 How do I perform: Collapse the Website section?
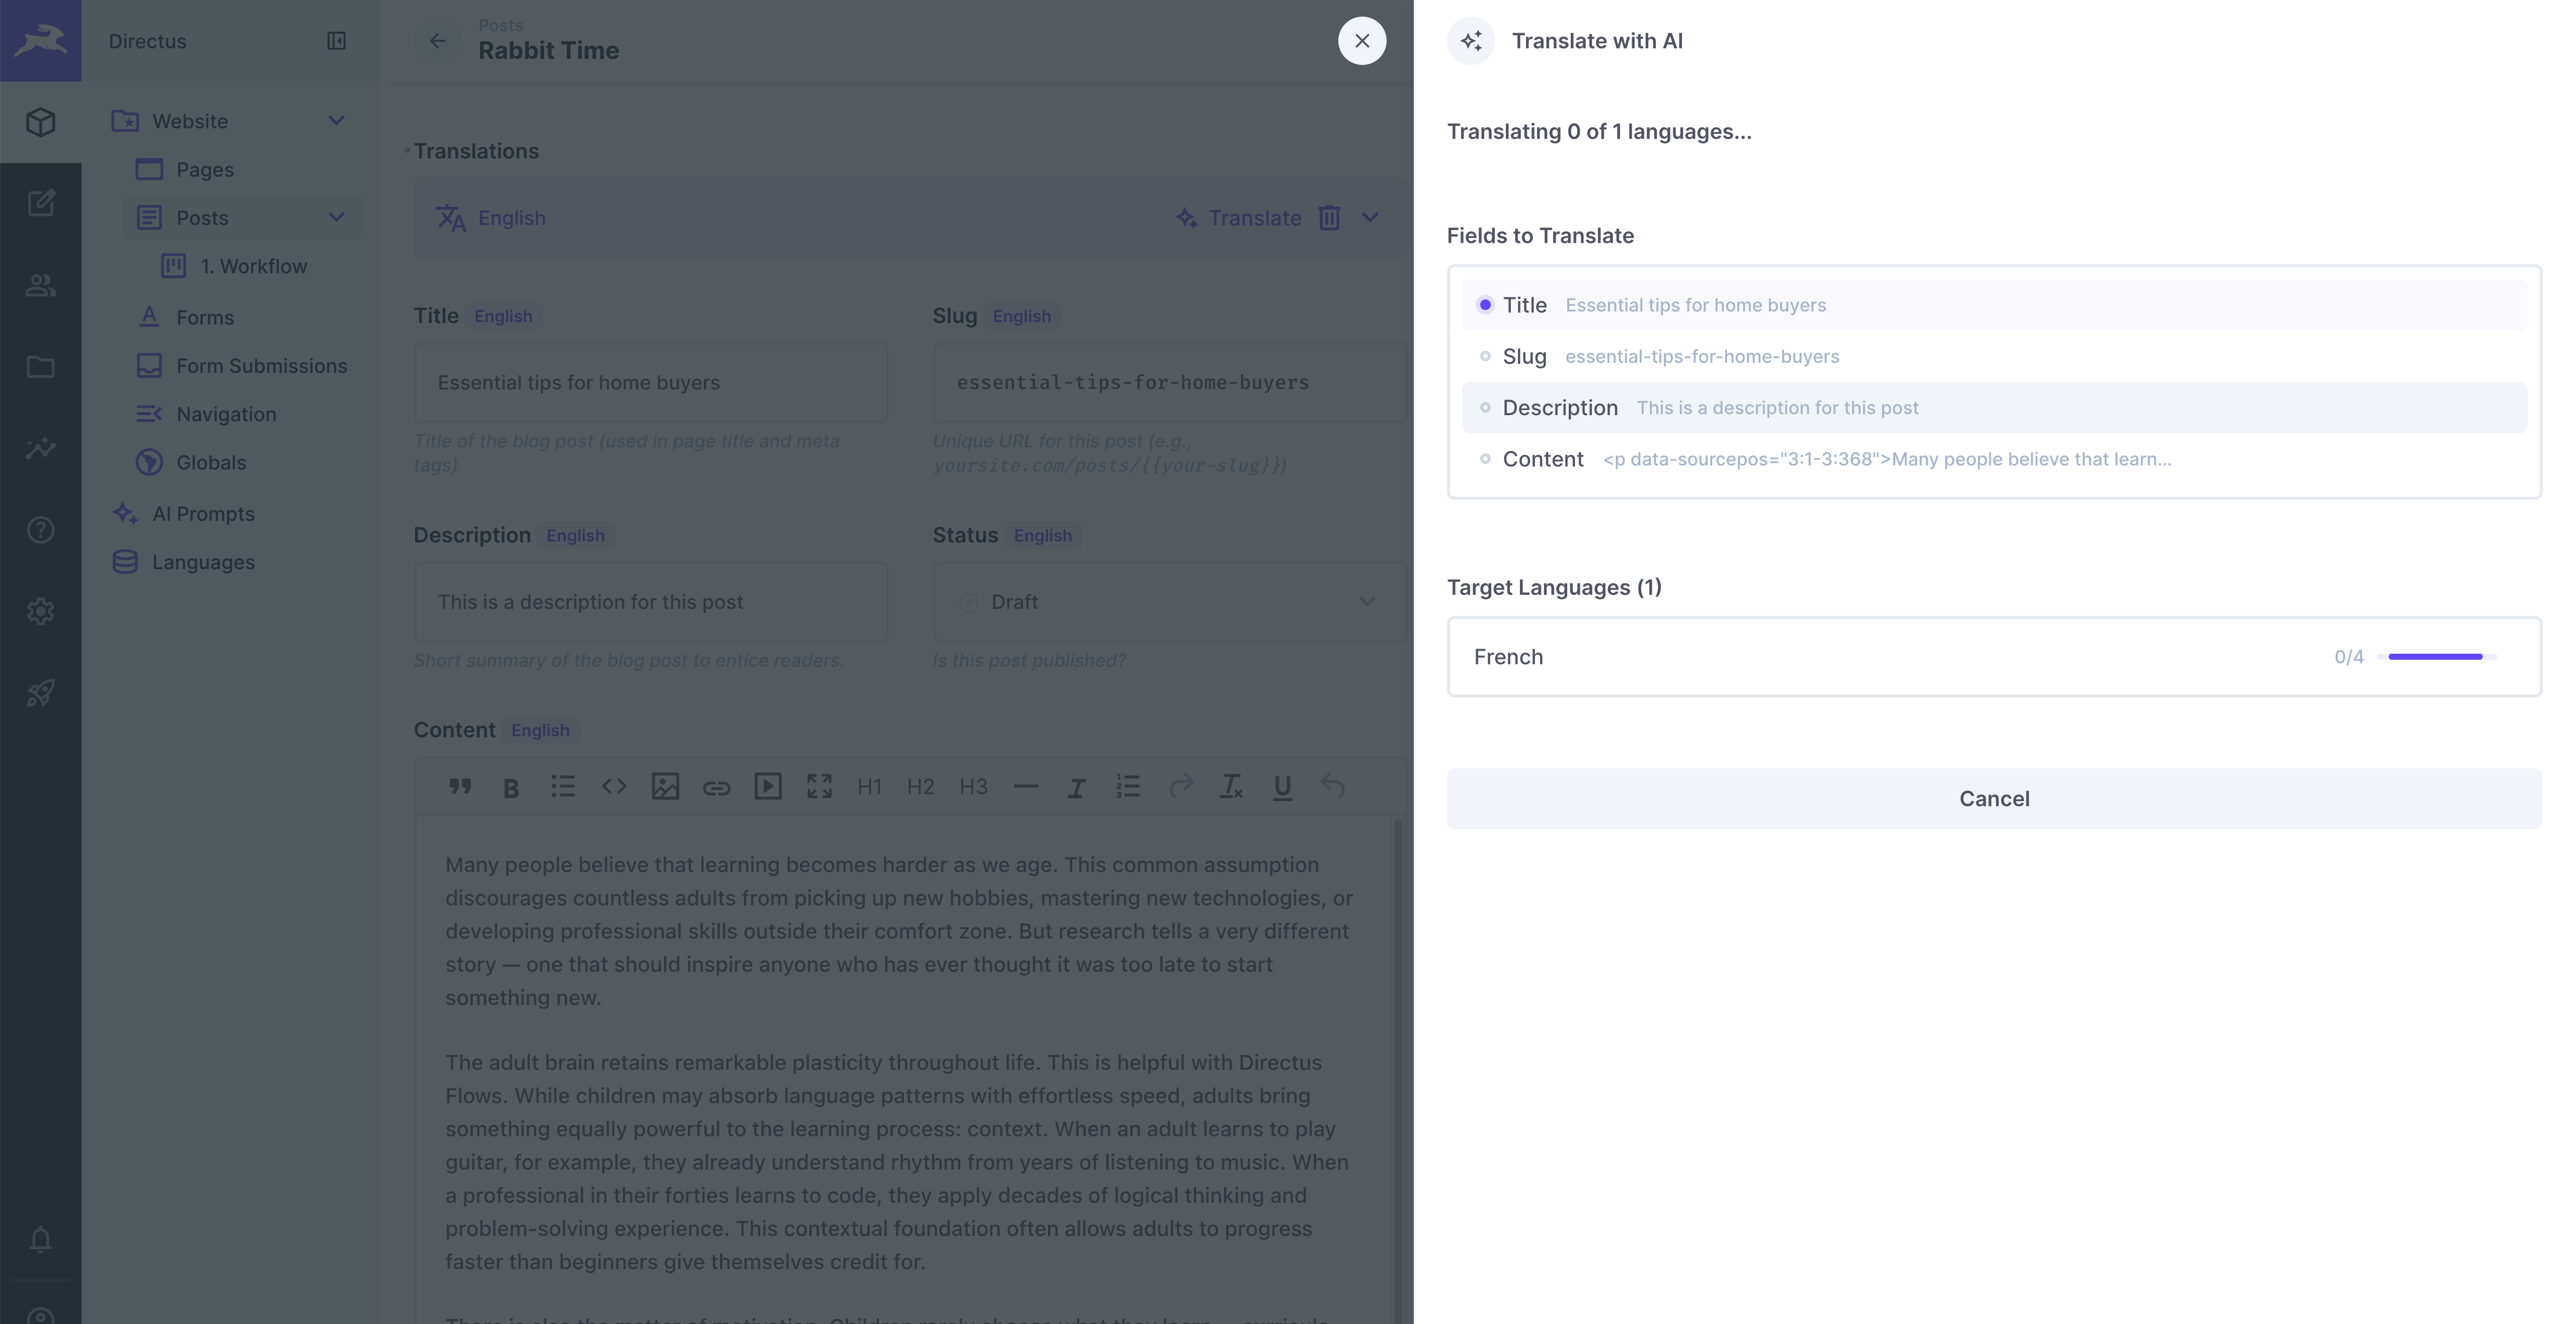point(337,120)
